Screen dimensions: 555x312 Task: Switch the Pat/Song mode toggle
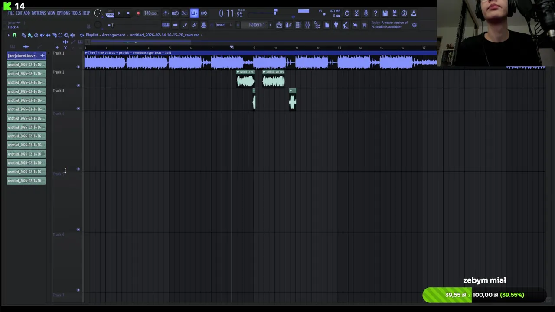coord(110,13)
